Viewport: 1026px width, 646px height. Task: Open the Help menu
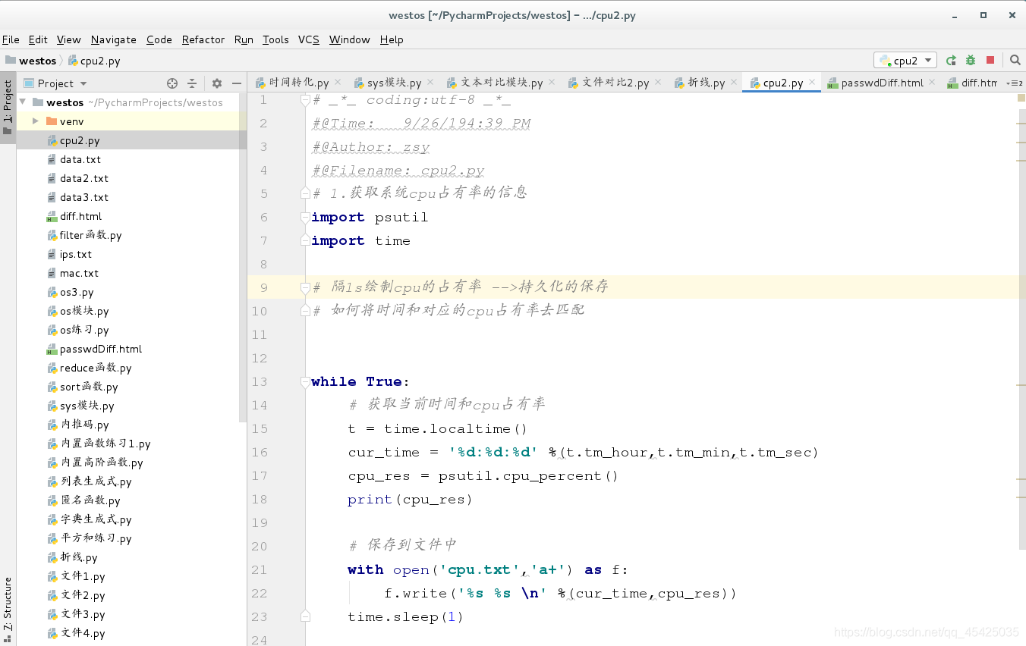(x=392, y=39)
